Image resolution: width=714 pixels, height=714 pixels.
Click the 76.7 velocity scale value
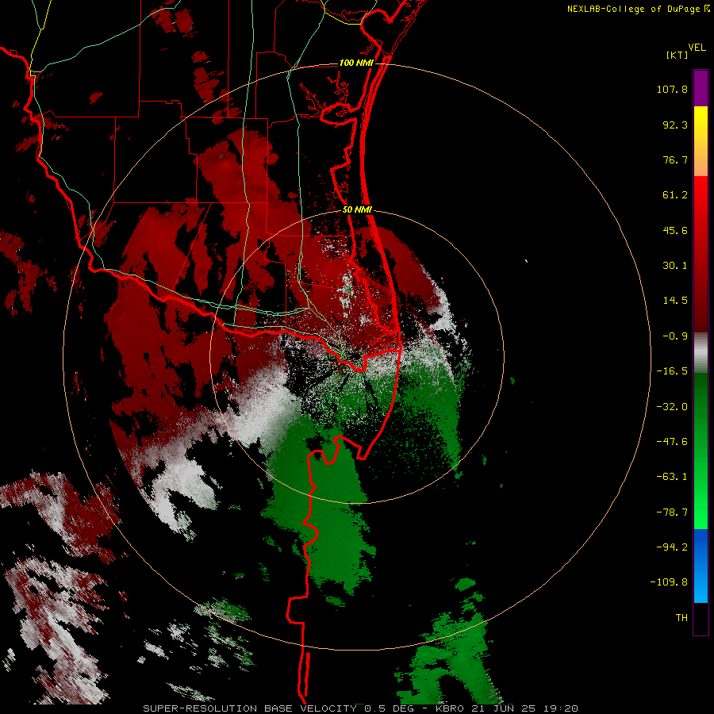pyautogui.click(x=675, y=159)
